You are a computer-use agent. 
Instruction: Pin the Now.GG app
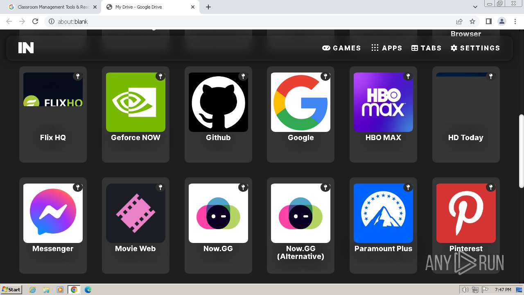tap(243, 187)
